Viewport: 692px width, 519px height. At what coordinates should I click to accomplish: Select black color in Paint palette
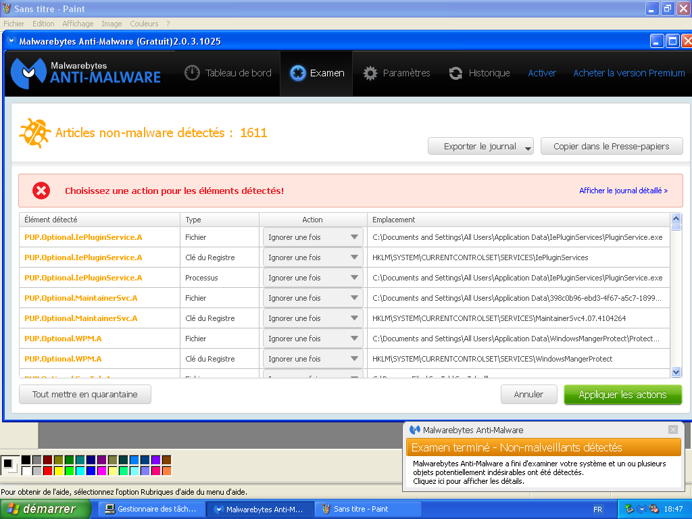pos(26,460)
